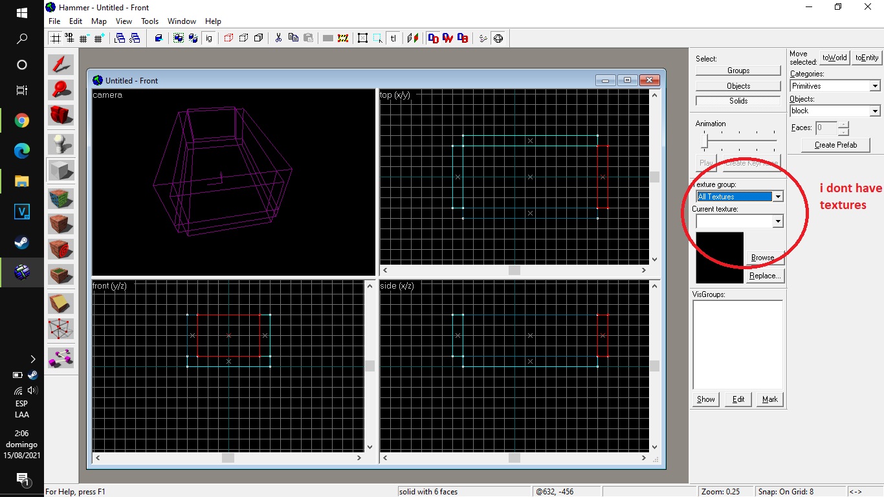This screenshot has width=884, height=497.
Task: Carve with the selected brush
Action: (159, 38)
